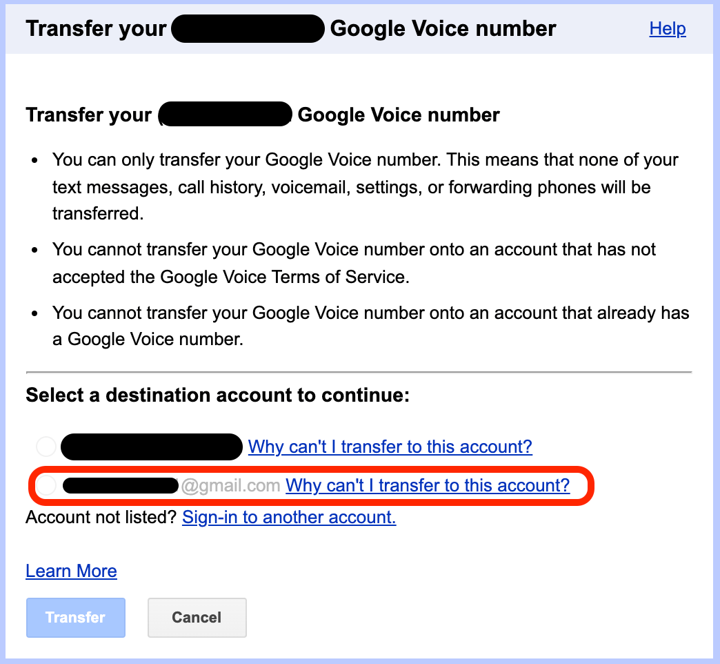This screenshot has width=720, height=664.
Task: Dismiss the page using Cancel
Action: coord(197,617)
